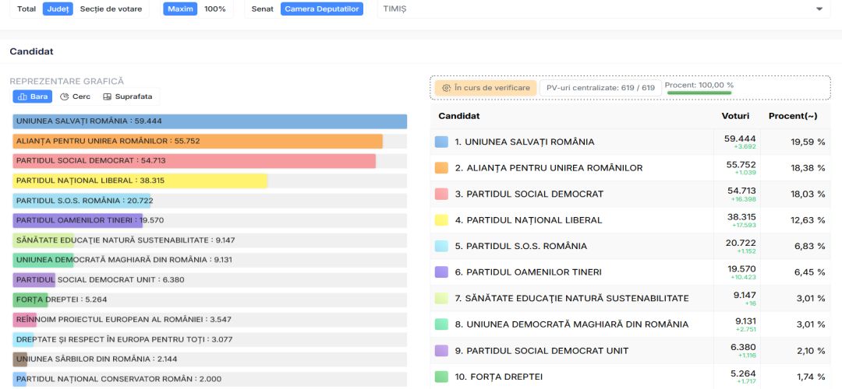Viewport: 842px width, 389px height.
Task: Sort by the Voturi column header
Action: pyautogui.click(x=735, y=116)
